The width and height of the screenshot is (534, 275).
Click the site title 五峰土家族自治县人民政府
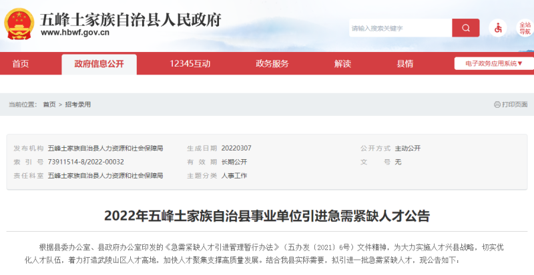131,19
